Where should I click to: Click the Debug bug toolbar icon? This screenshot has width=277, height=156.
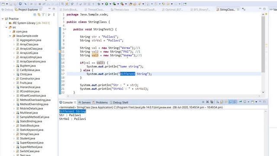click(99, 4)
